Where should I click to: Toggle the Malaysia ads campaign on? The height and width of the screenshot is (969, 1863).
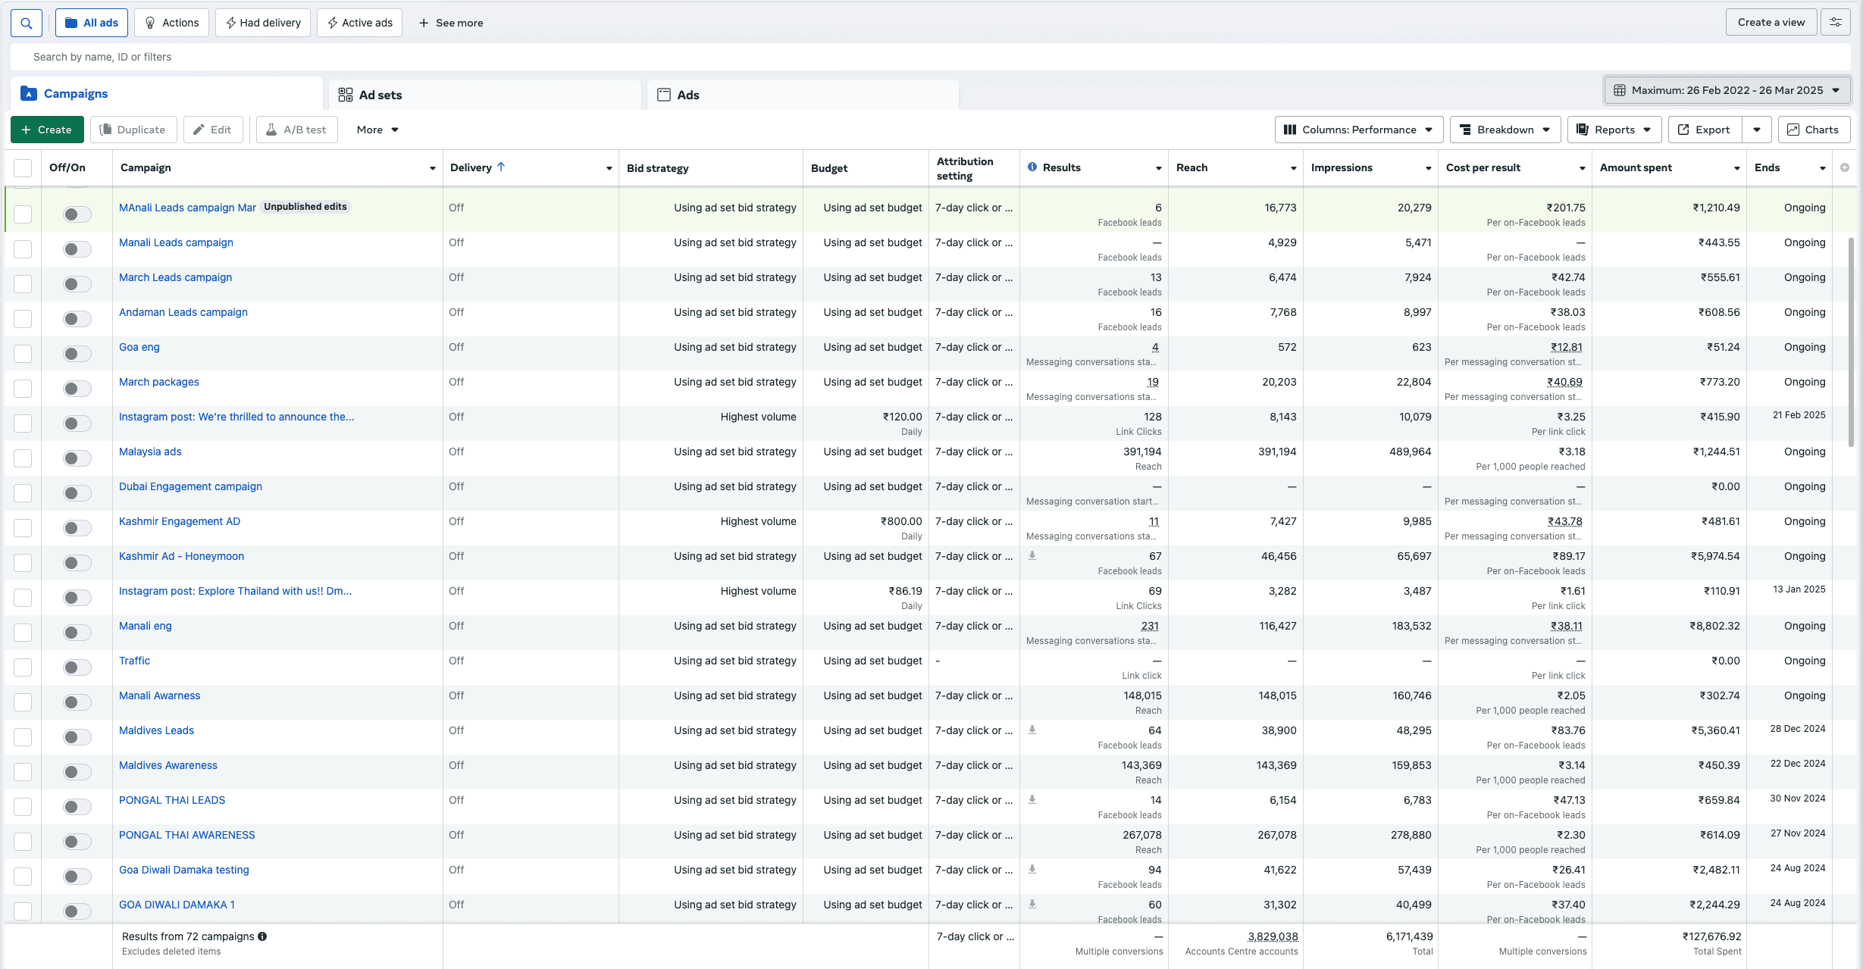point(77,458)
